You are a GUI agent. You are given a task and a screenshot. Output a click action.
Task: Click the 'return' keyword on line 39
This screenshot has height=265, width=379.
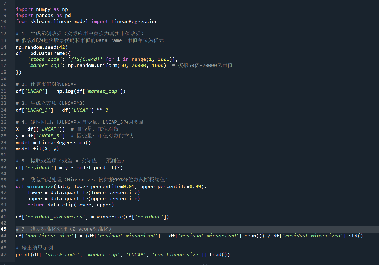coord(36,205)
